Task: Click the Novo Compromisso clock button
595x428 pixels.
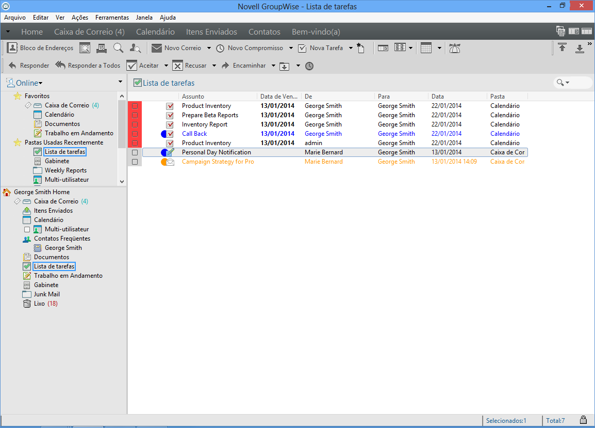Action: (x=250, y=48)
